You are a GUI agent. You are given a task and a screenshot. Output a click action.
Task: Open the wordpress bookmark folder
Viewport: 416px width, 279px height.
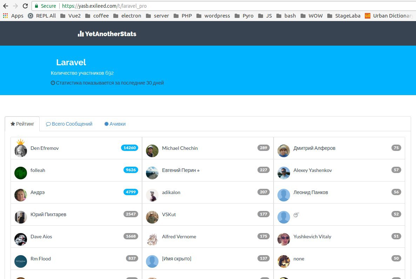coord(213,16)
